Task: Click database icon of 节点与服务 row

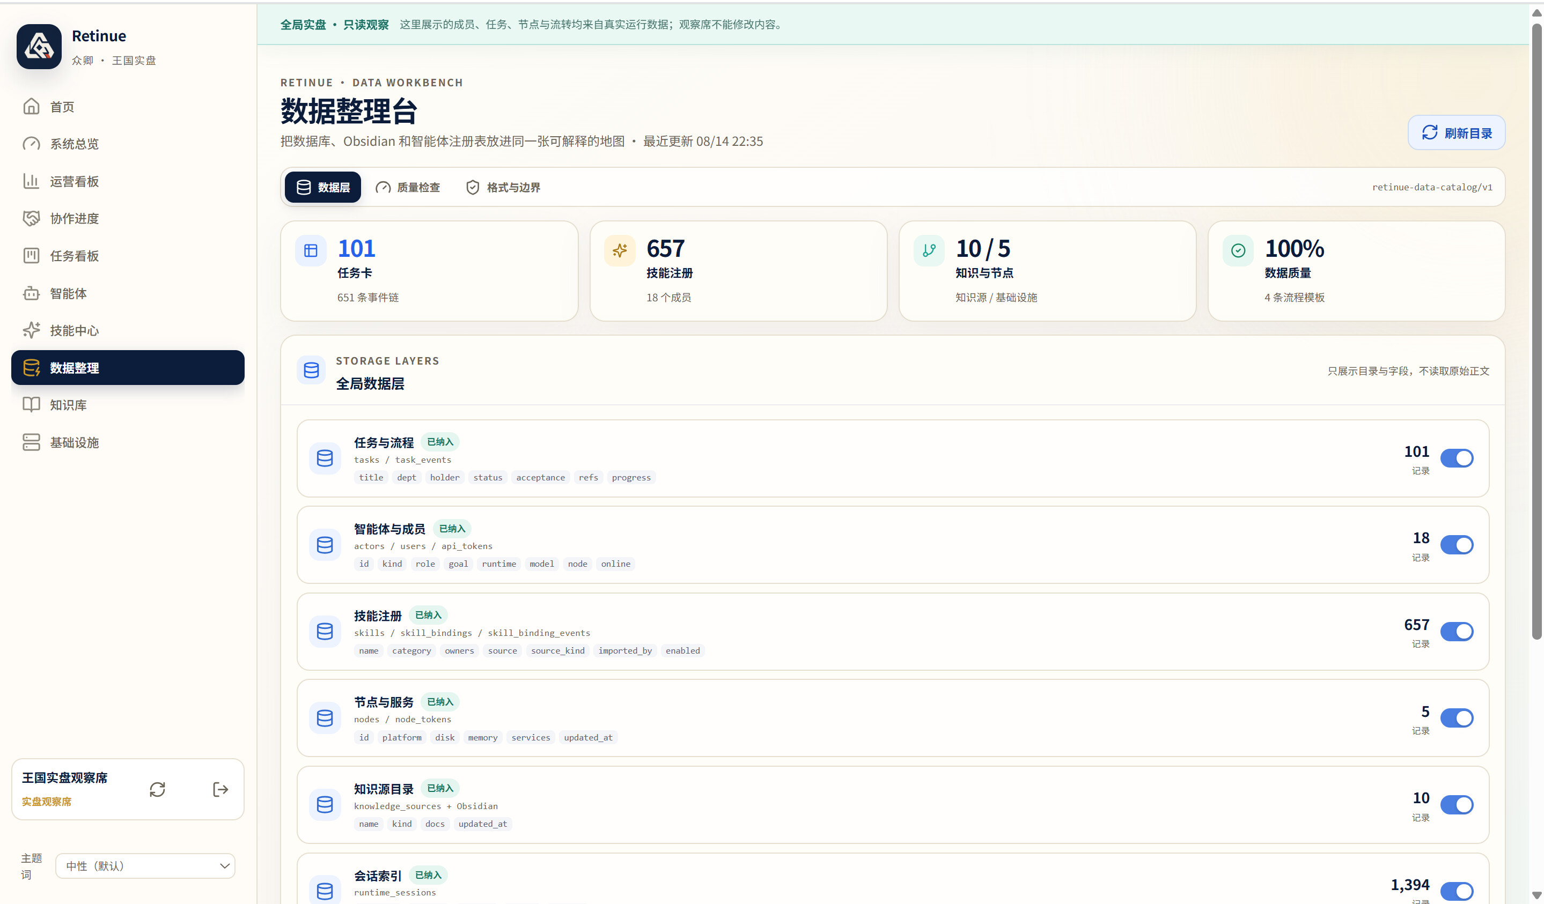Action: pyautogui.click(x=325, y=718)
